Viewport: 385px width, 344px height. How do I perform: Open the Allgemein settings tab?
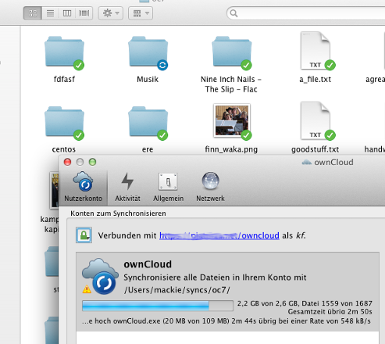point(168,187)
